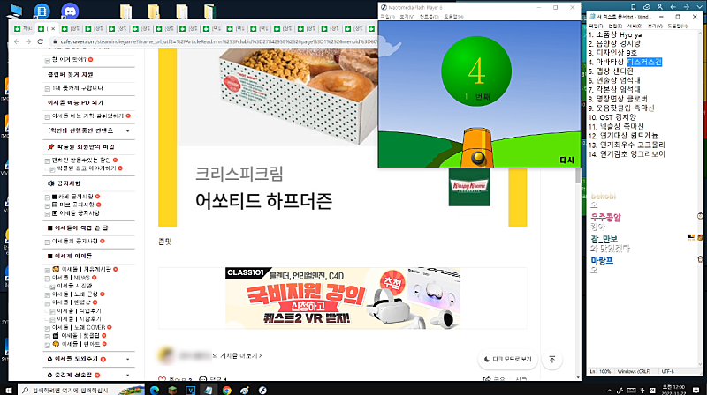707x395 pixels.
Task: Open the first folder icon on the desktop
Action: click(x=125, y=11)
